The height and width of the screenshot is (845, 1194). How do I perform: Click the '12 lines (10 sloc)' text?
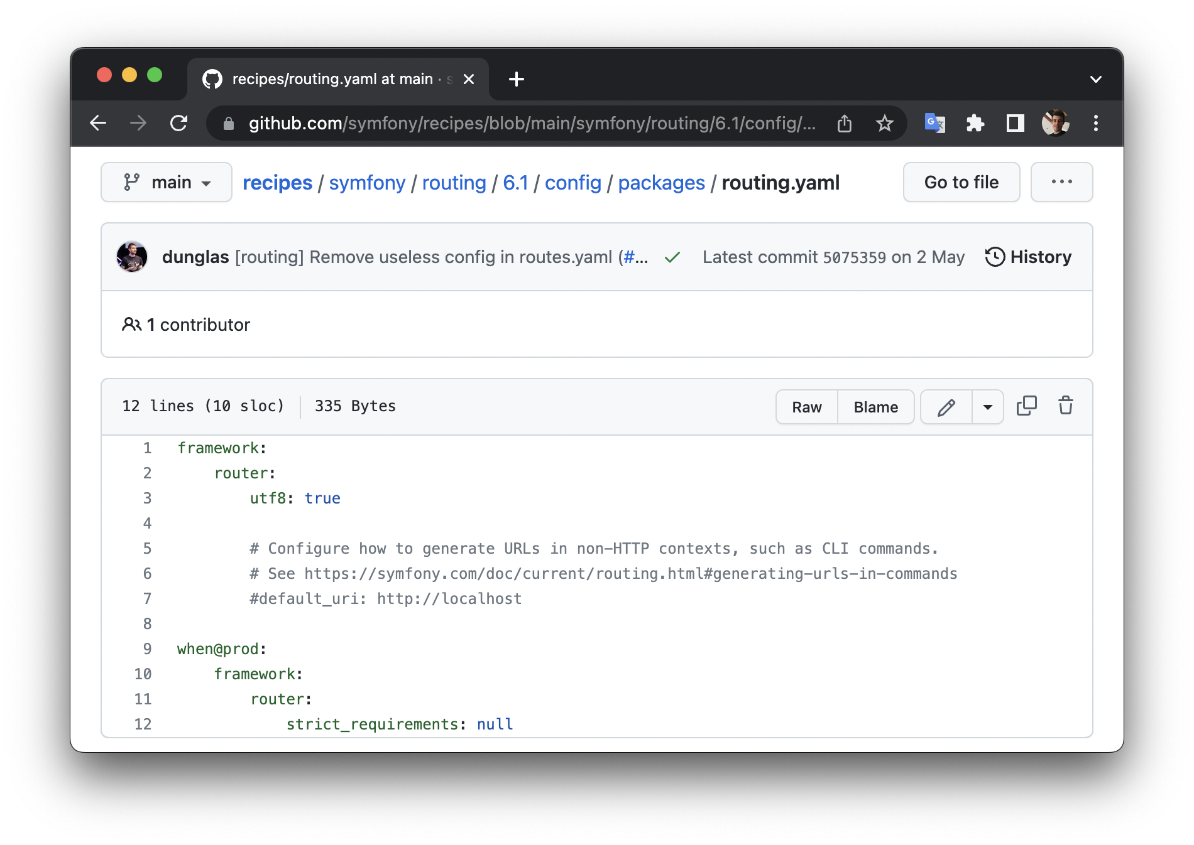click(203, 406)
